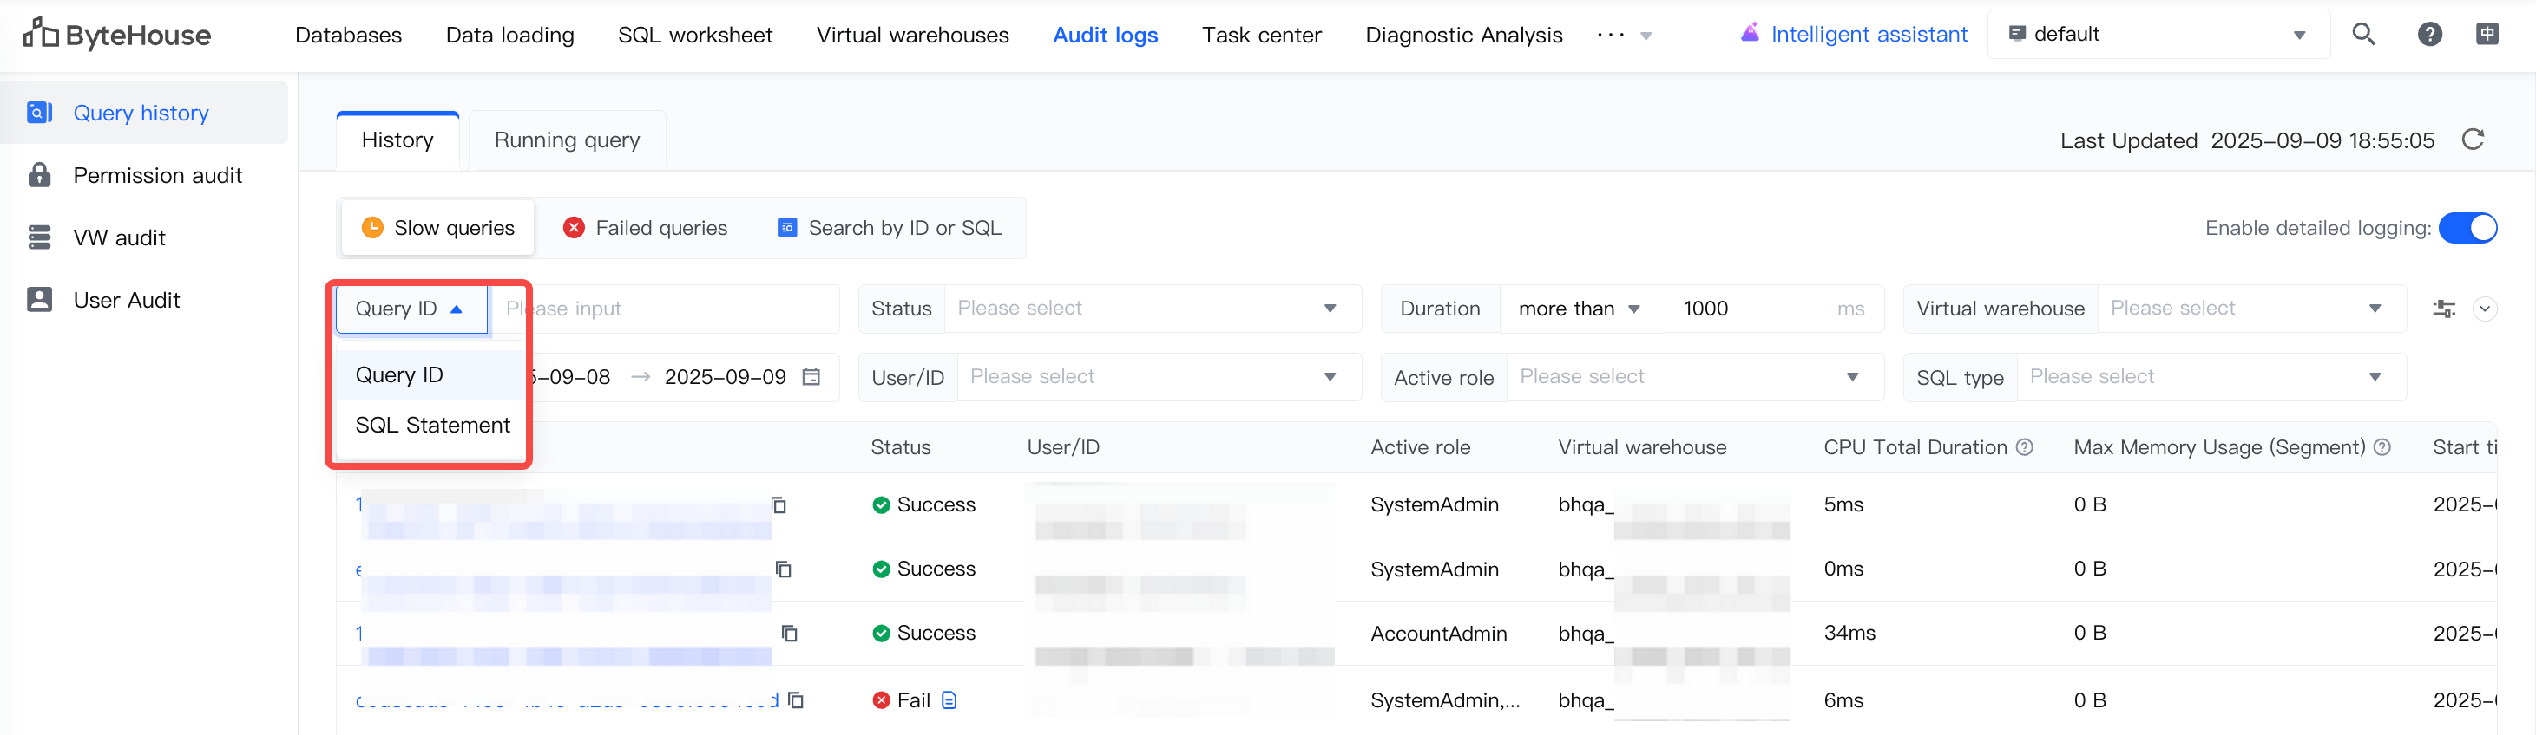Select the Slow queries filter
Screen dimensions: 2536x735
point(438,228)
